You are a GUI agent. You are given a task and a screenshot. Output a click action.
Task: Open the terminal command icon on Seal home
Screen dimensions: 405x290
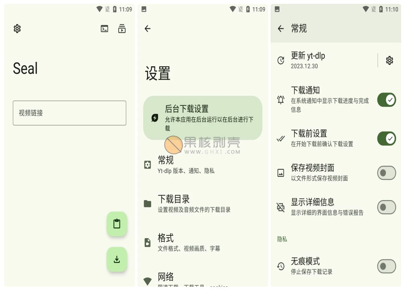[104, 28]
